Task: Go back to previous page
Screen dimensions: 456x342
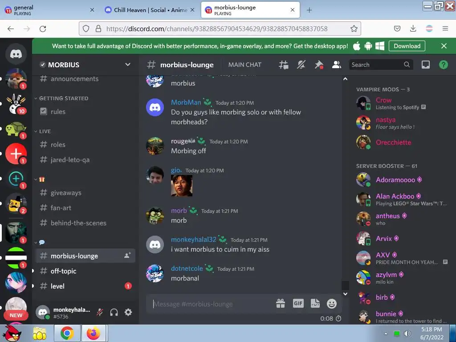Action: pyautogui.click(x=11, y=28)
